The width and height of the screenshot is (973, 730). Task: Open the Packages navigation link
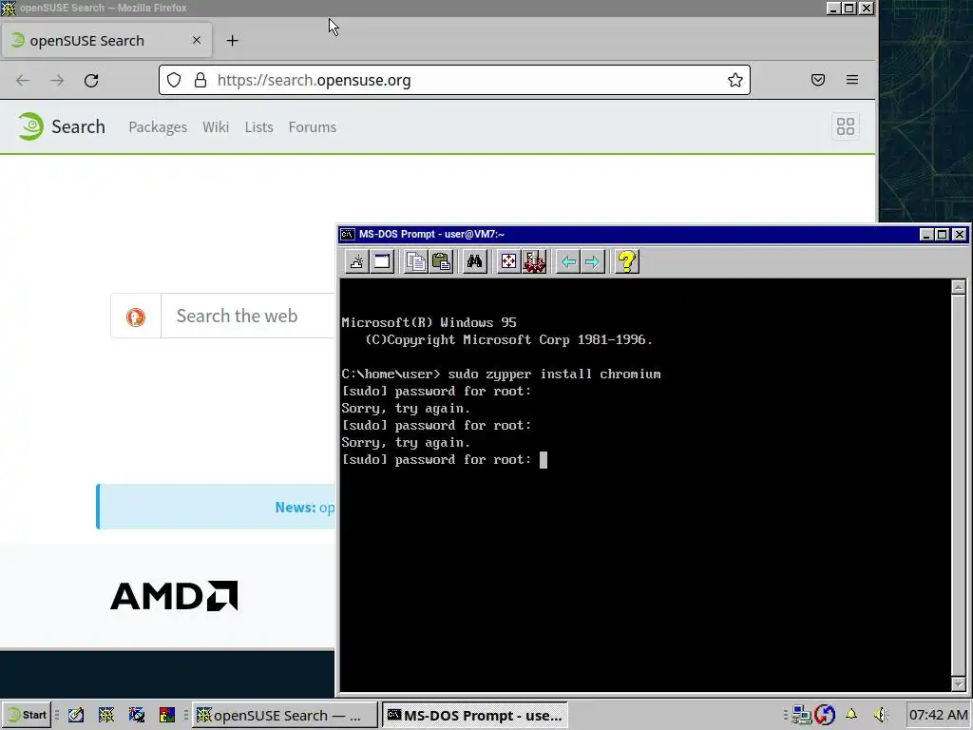tap(158, 126)
